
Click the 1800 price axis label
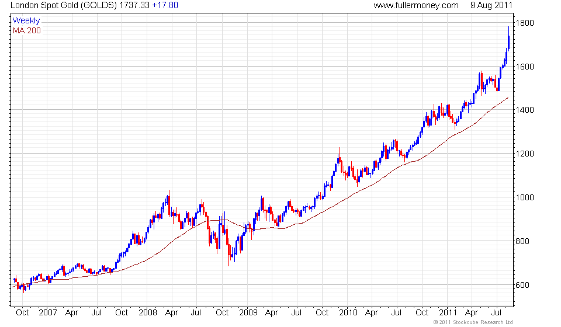pos(525,23)
